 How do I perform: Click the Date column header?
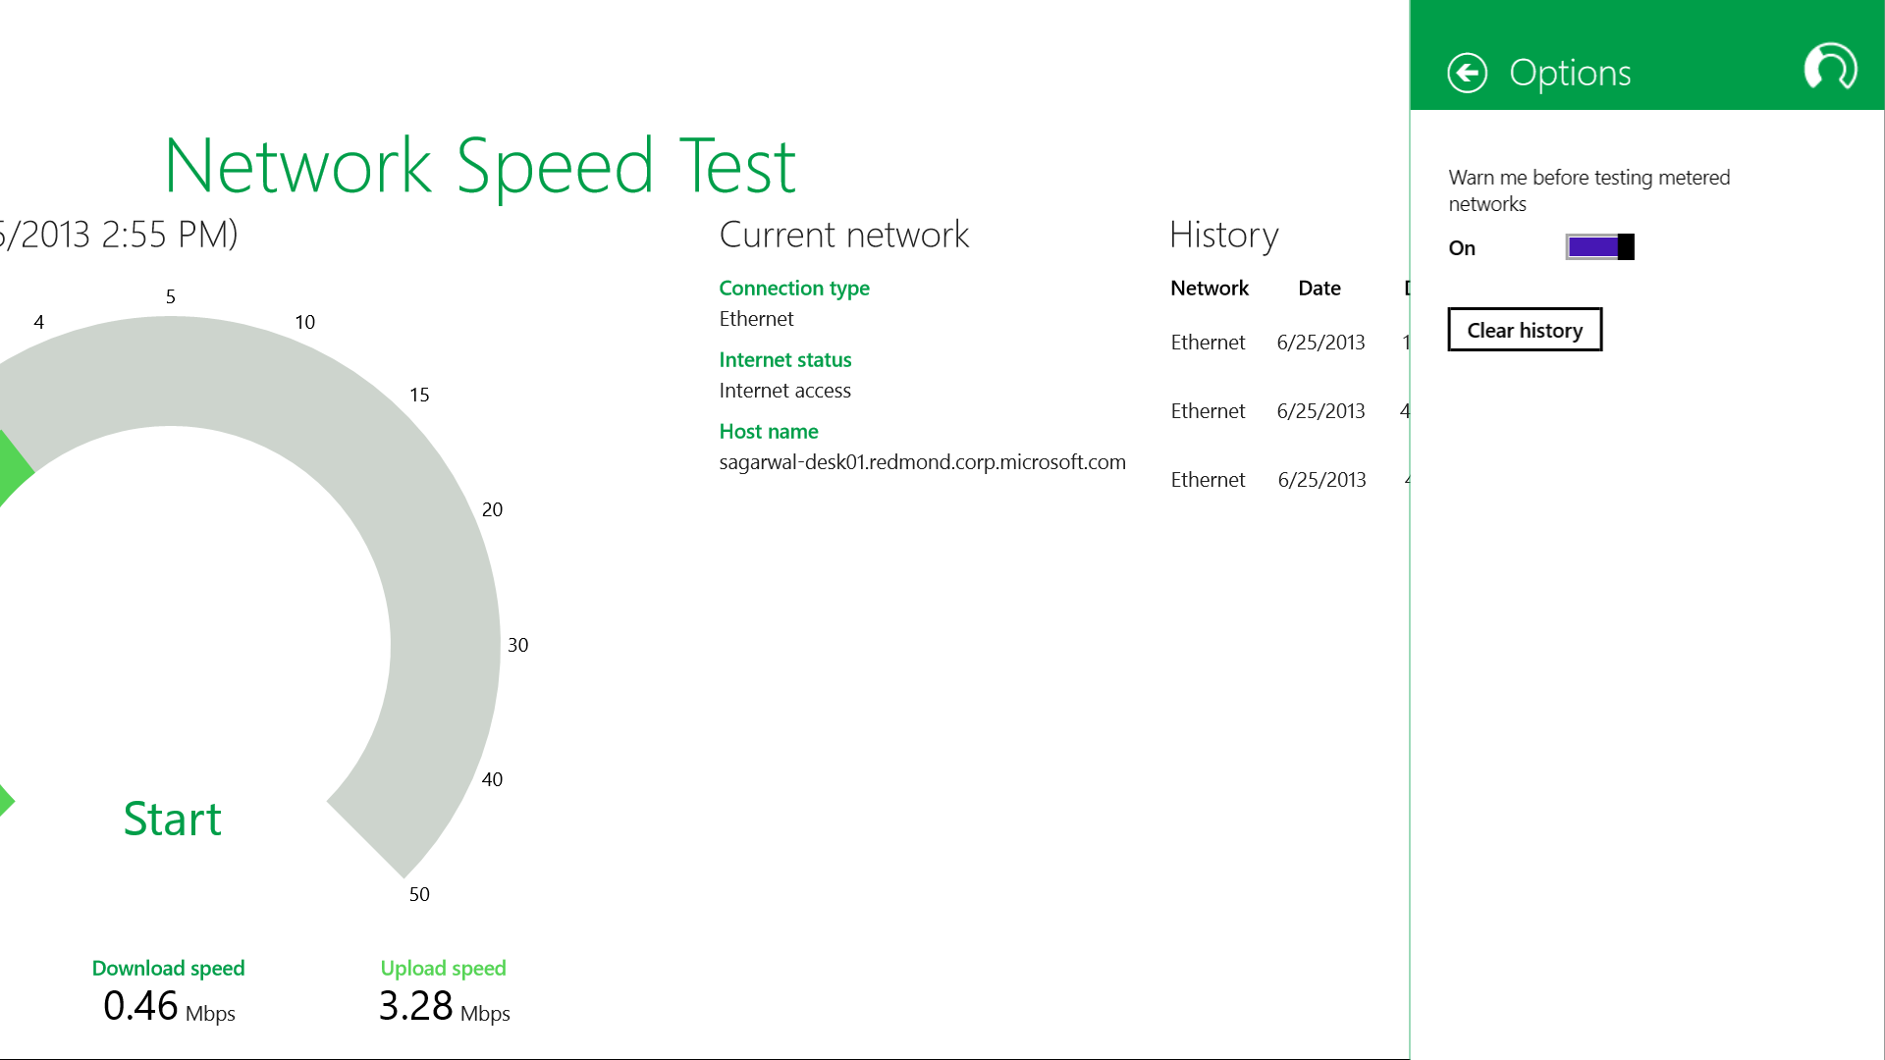(x=1319, y=288)
